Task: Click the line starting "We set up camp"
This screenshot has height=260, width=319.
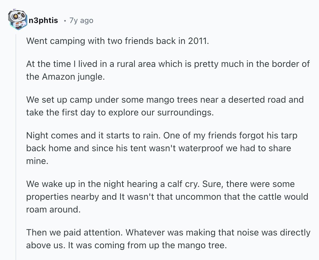Action: (x=165, y=100)
